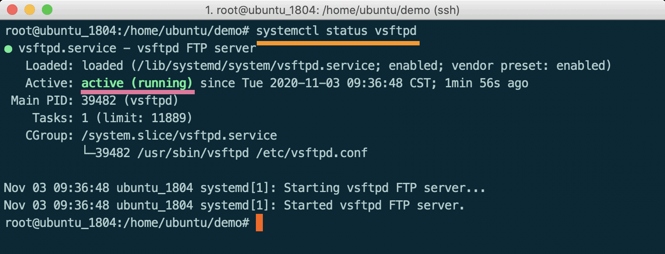
Task: Click the orange terminal cursor block
Action: coord(259,223)
